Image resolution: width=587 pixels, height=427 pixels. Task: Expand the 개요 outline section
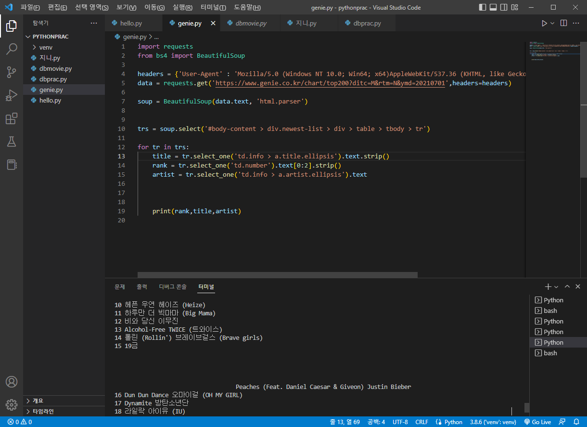coord(64,401)
